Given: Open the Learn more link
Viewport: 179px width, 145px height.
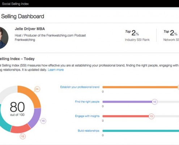Looking at the screenshot, I should [56, 70].
